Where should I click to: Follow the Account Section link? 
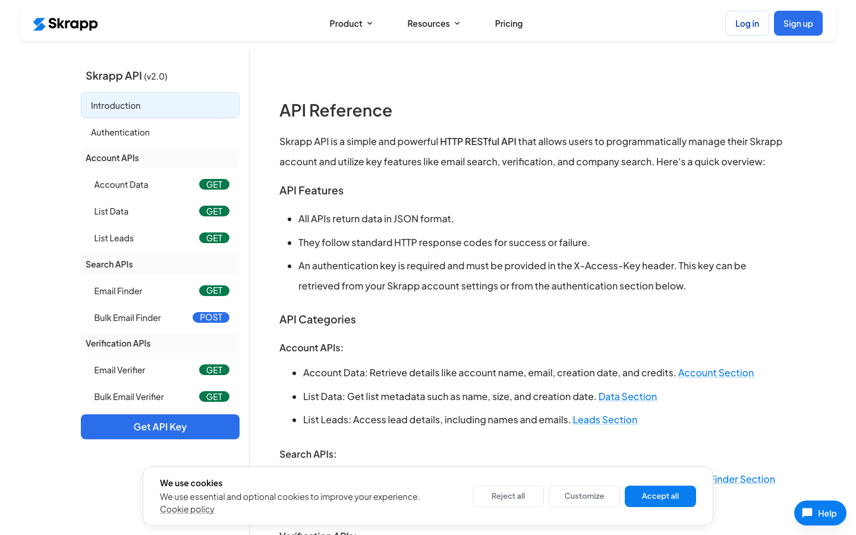click(716, 373)
